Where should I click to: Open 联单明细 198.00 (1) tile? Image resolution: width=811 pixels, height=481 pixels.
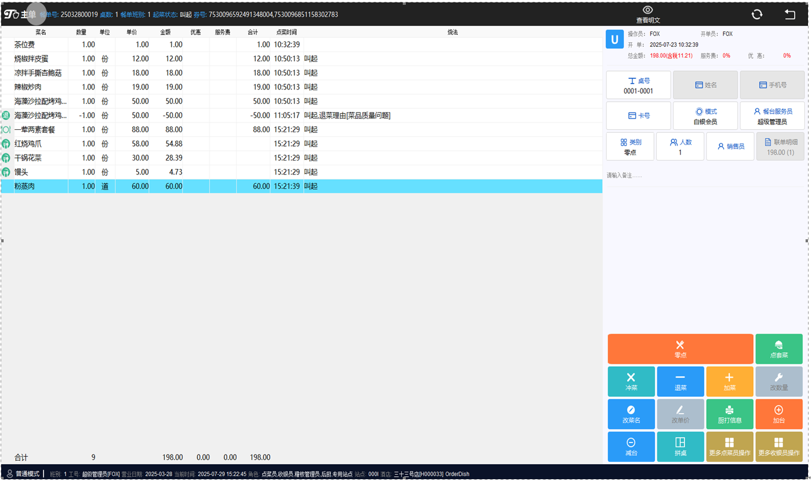(x=780, y=146)
